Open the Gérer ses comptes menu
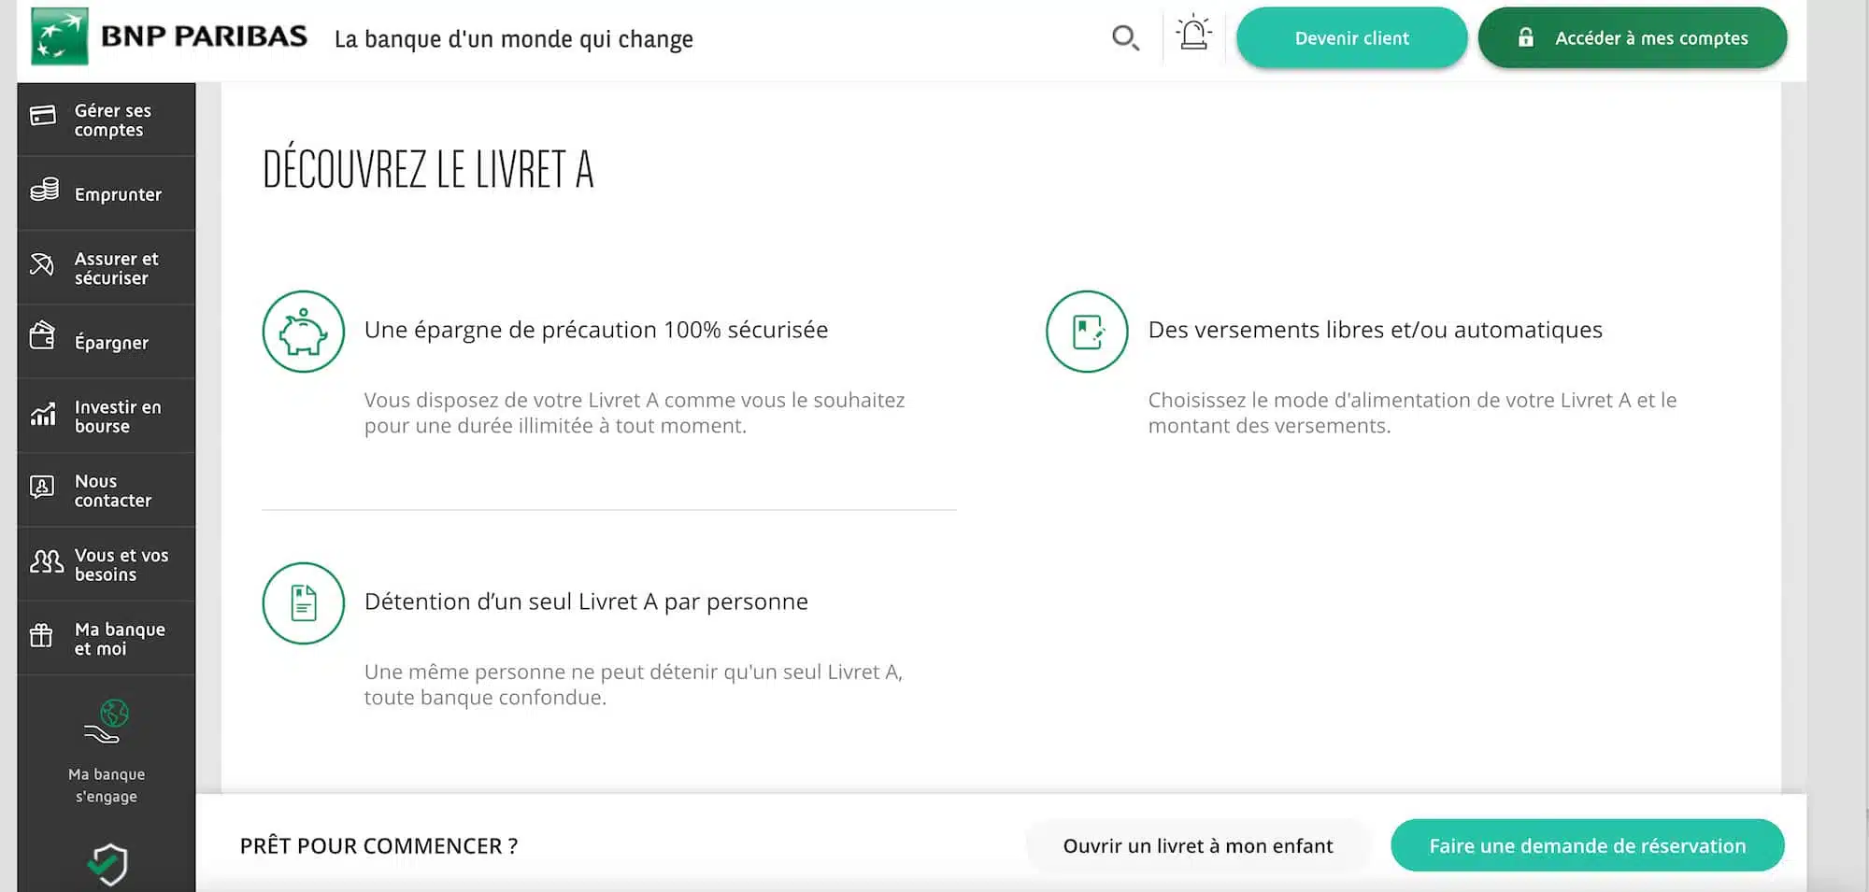The height and width of the screenshot is (892, 1869). point(107,120)
